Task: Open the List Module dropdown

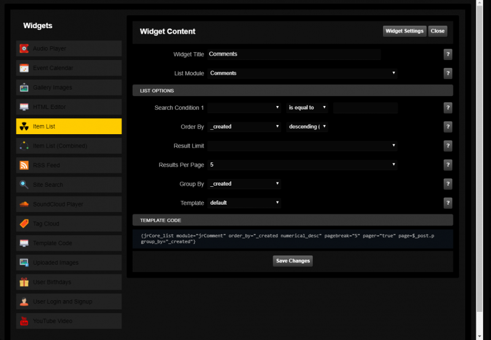Action: [302, 74]
